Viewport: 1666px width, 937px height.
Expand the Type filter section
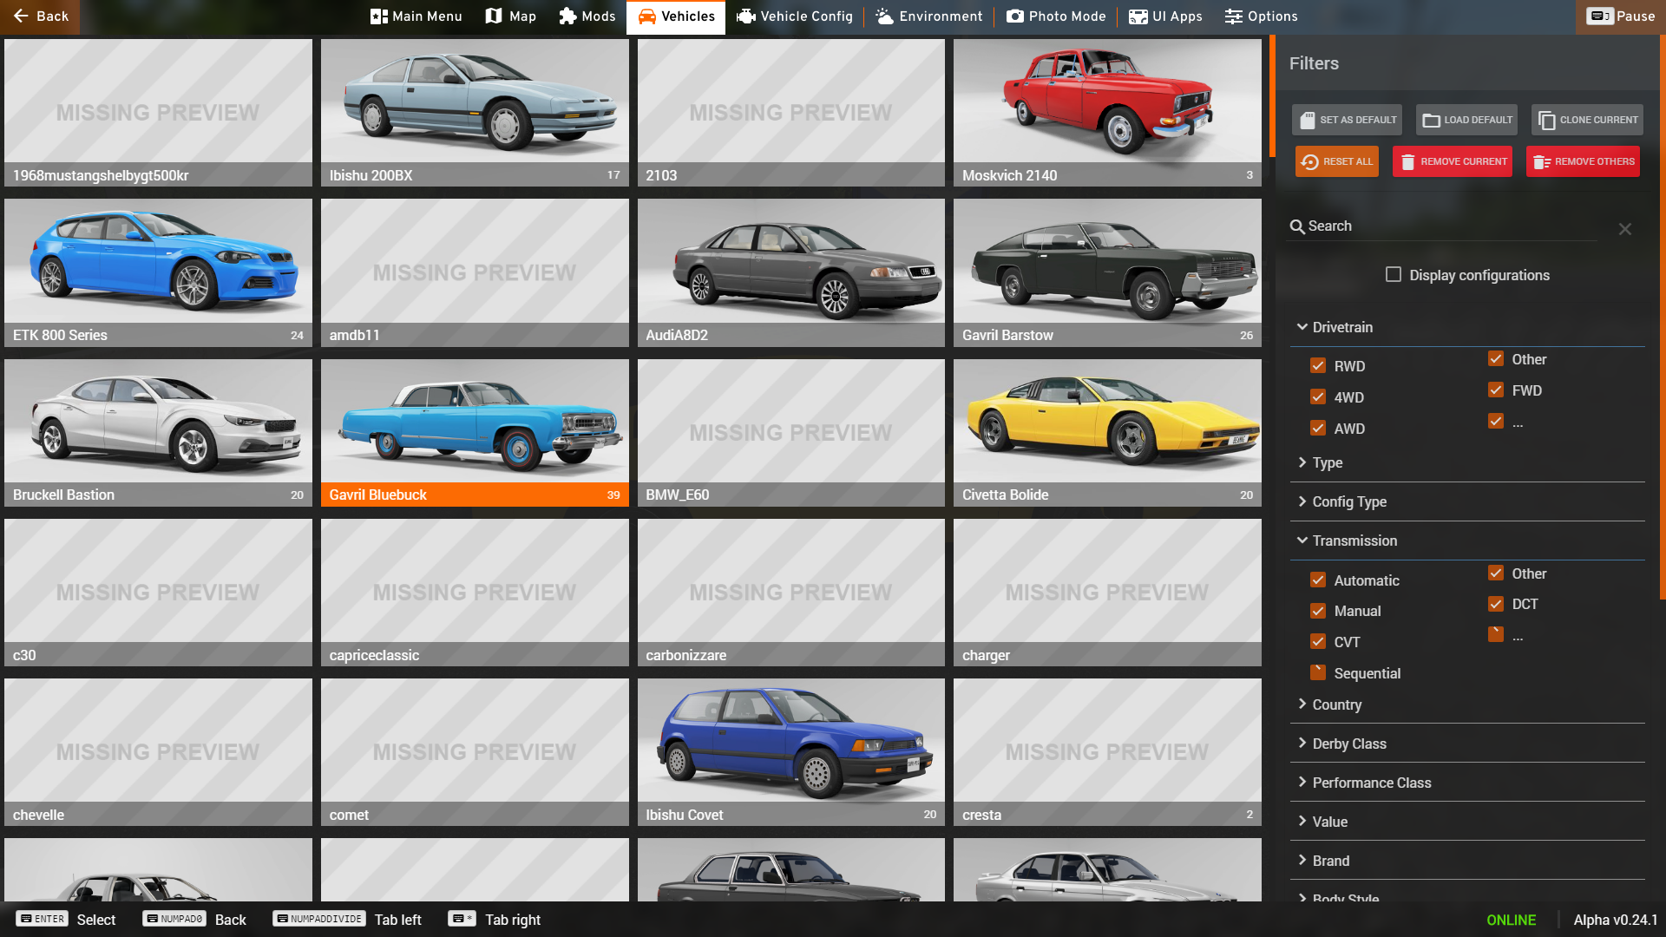click(1467, 462)
